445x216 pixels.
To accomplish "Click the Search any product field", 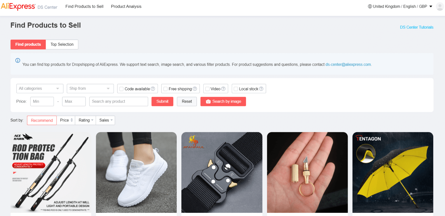I will [118, 101].
